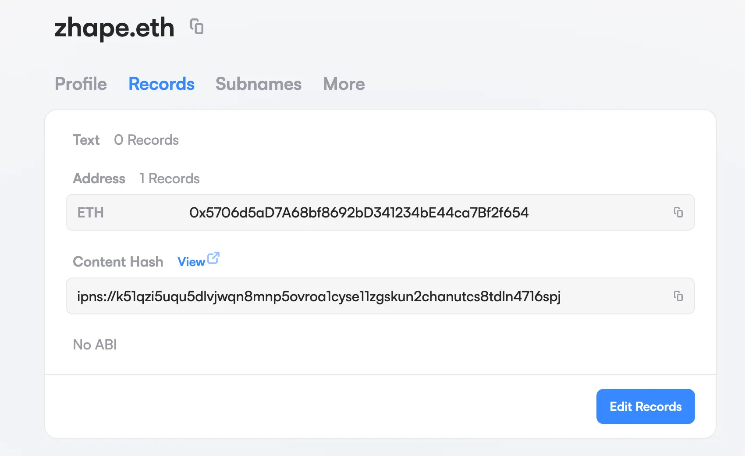Click the Edit Records button
Screen dimensions: 745x456
click(x=645, y=406)
